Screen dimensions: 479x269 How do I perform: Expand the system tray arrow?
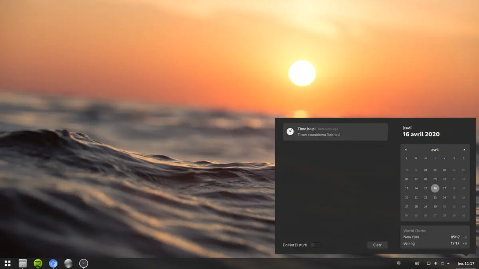tap(448, 263)
